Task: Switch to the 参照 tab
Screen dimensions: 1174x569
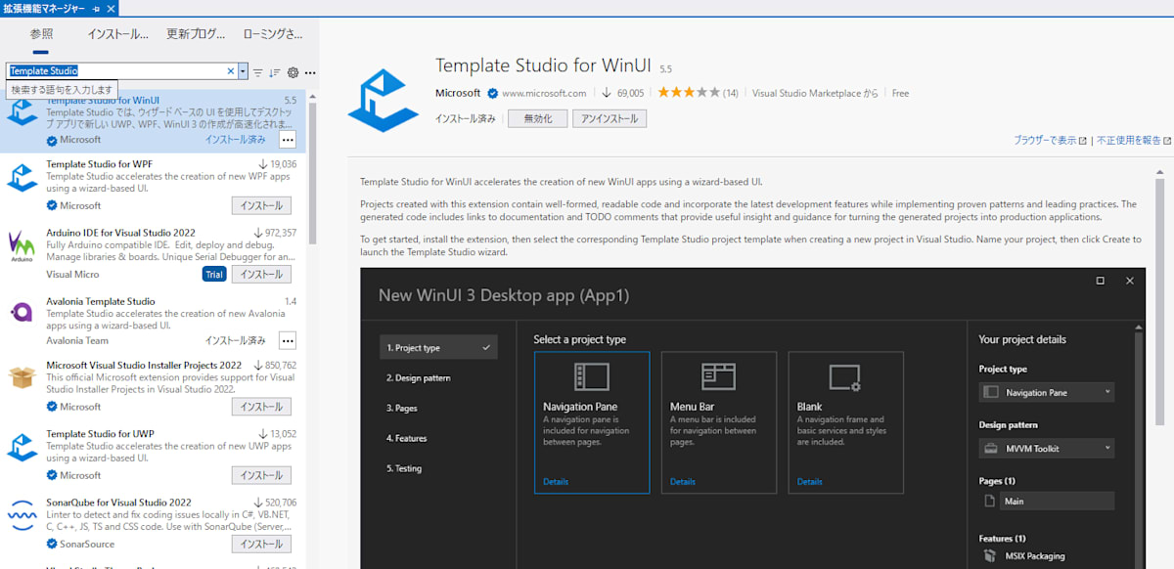Action: pyautogui.click(x=41, y=33)
